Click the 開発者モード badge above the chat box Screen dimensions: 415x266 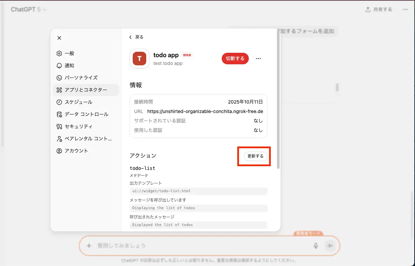click(x=308, y=234)
